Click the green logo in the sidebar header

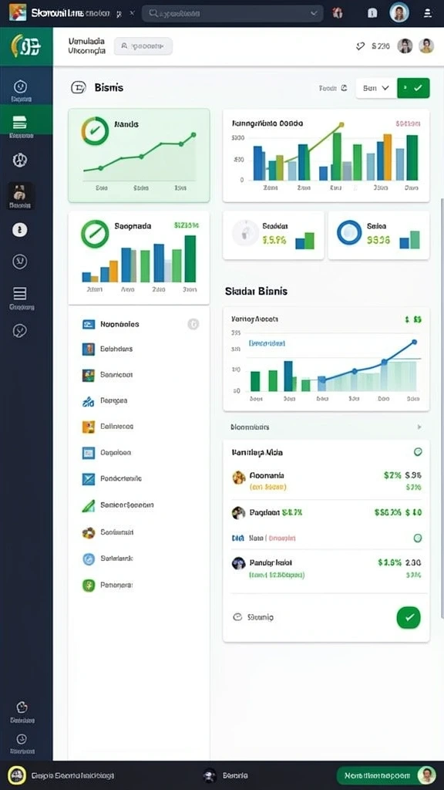[x=26, y=46]
